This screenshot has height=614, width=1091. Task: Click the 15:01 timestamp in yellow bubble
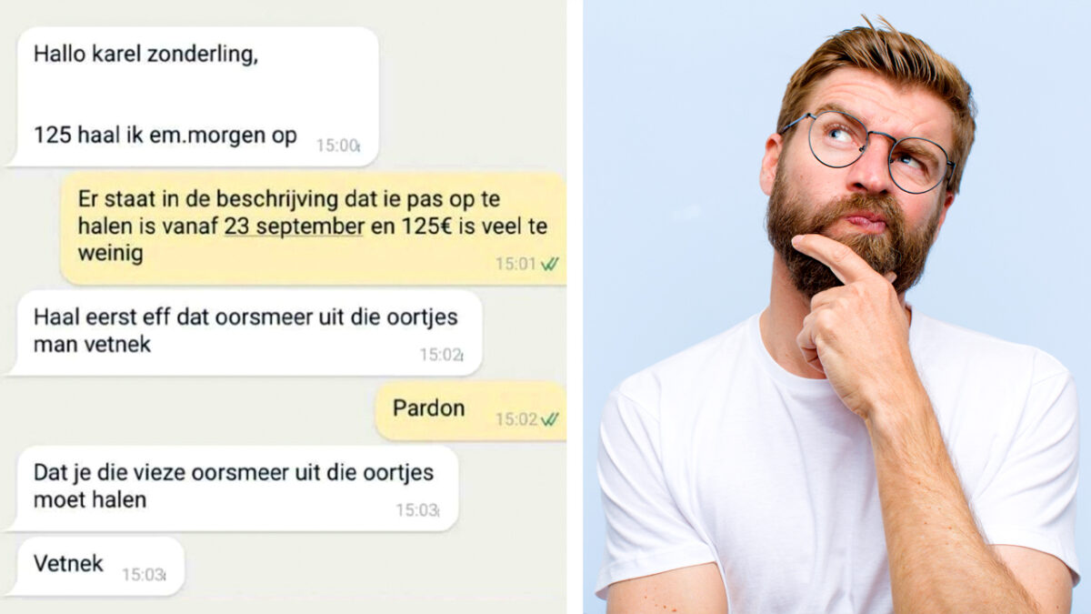pyautogui.click(x=515, y=264)
